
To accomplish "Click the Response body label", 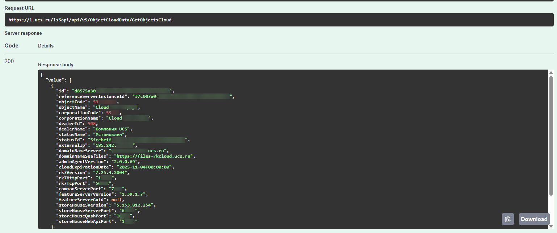I will click(56, 65).
